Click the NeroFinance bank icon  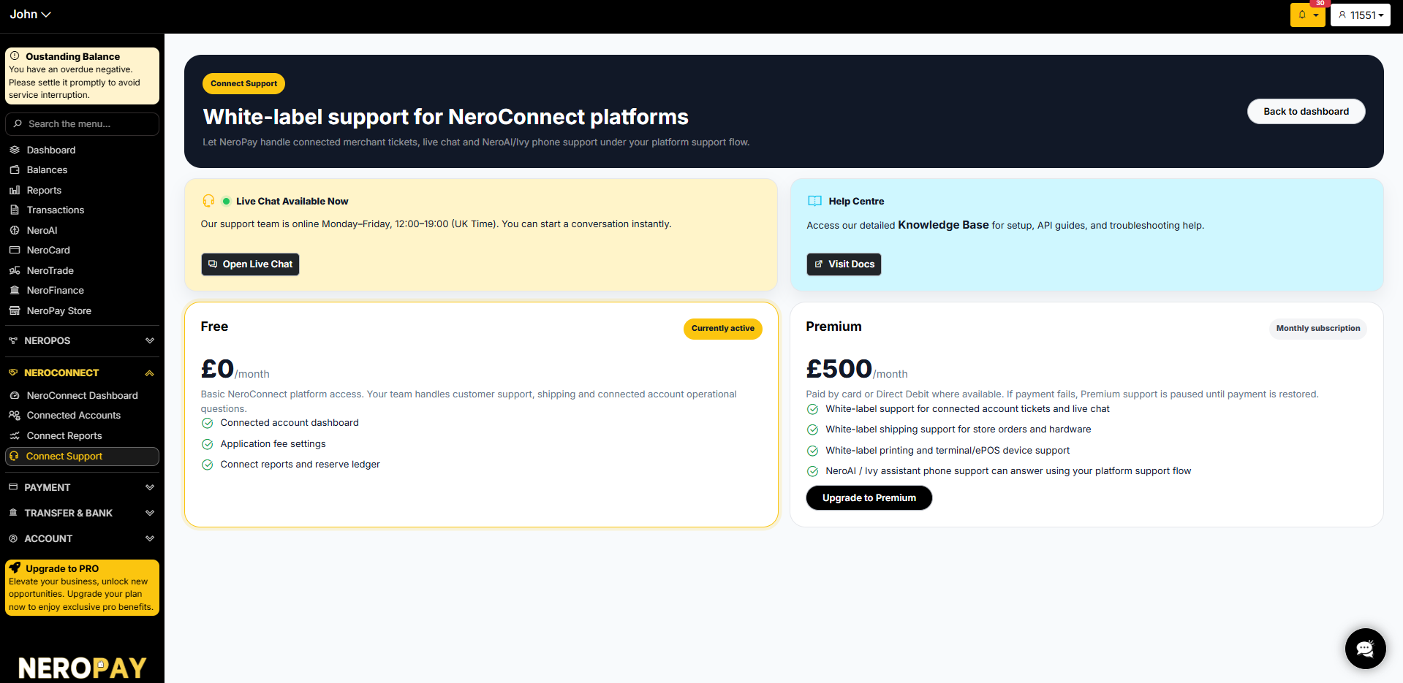pos(15,290)
